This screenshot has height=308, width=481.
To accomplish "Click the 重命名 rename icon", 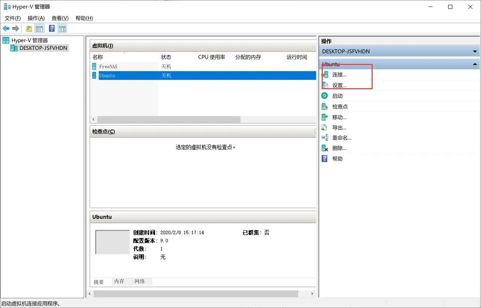I will (x=325, y=138).
